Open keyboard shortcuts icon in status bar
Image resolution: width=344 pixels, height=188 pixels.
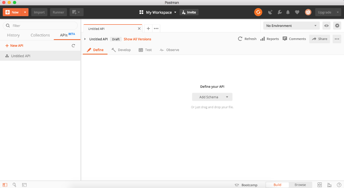(329, 185)
